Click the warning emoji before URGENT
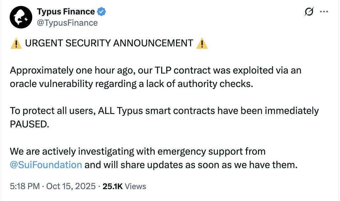The height and width of the screenshot is (201, 340). click(x=16, y=43)
